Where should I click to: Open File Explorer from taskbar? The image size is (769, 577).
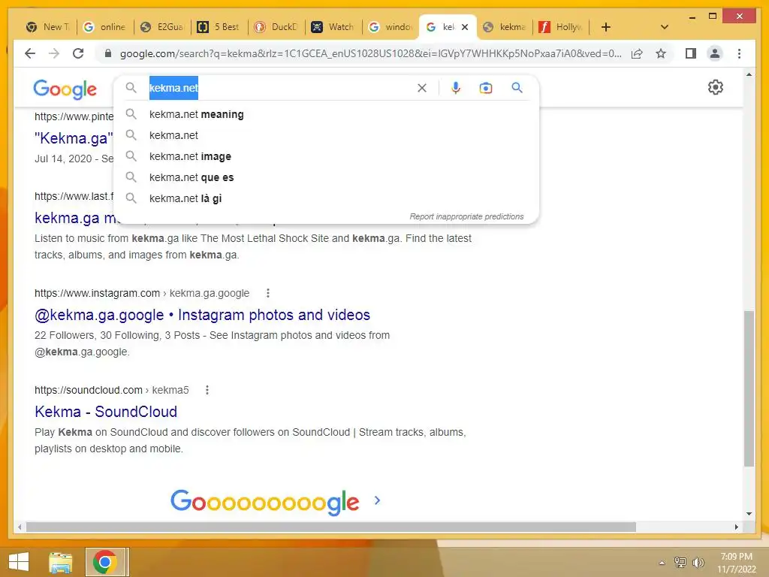pyautogui.click(x=60, y=562)
